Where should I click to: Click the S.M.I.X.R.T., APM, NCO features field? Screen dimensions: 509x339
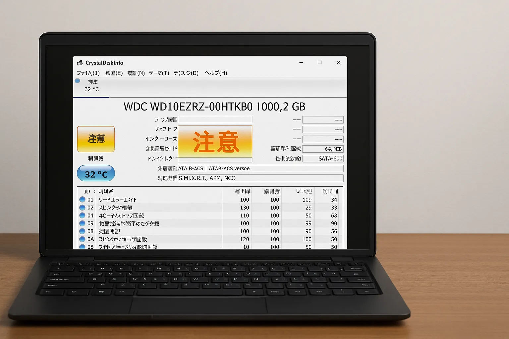260,178
